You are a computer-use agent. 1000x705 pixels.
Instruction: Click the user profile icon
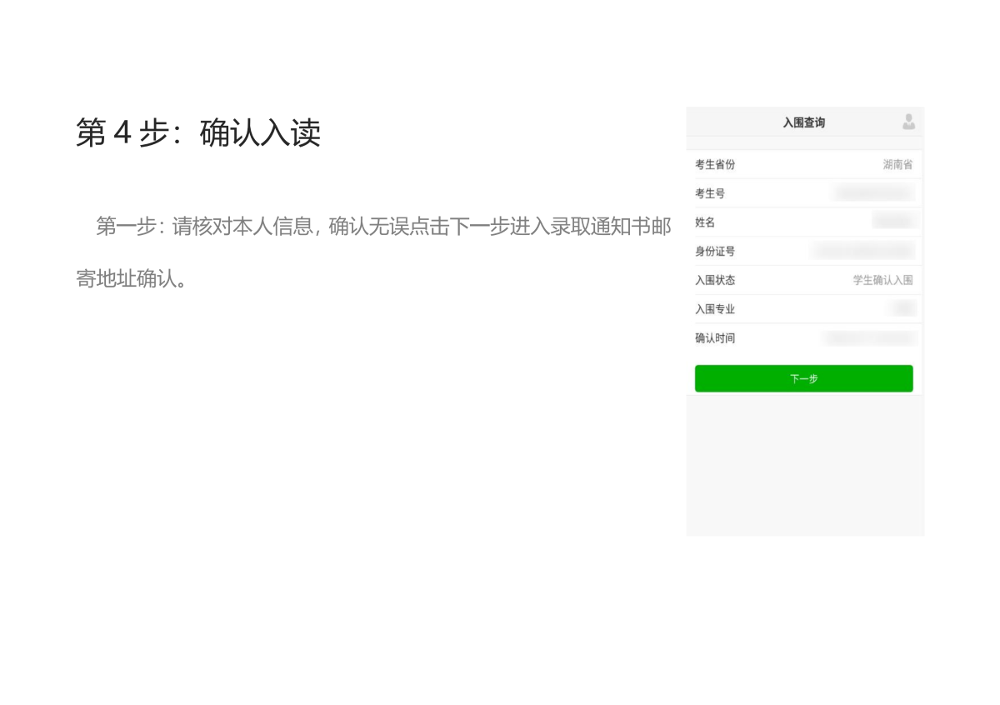[x=908, y=122]
